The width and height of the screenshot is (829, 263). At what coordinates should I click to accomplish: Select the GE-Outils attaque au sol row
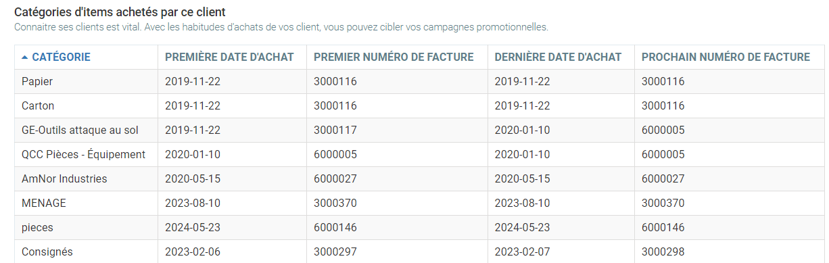[x=417, y=130]
